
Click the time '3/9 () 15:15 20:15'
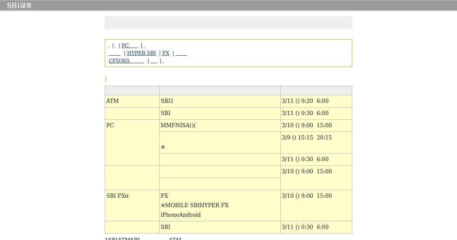click(x=307, y=138)
